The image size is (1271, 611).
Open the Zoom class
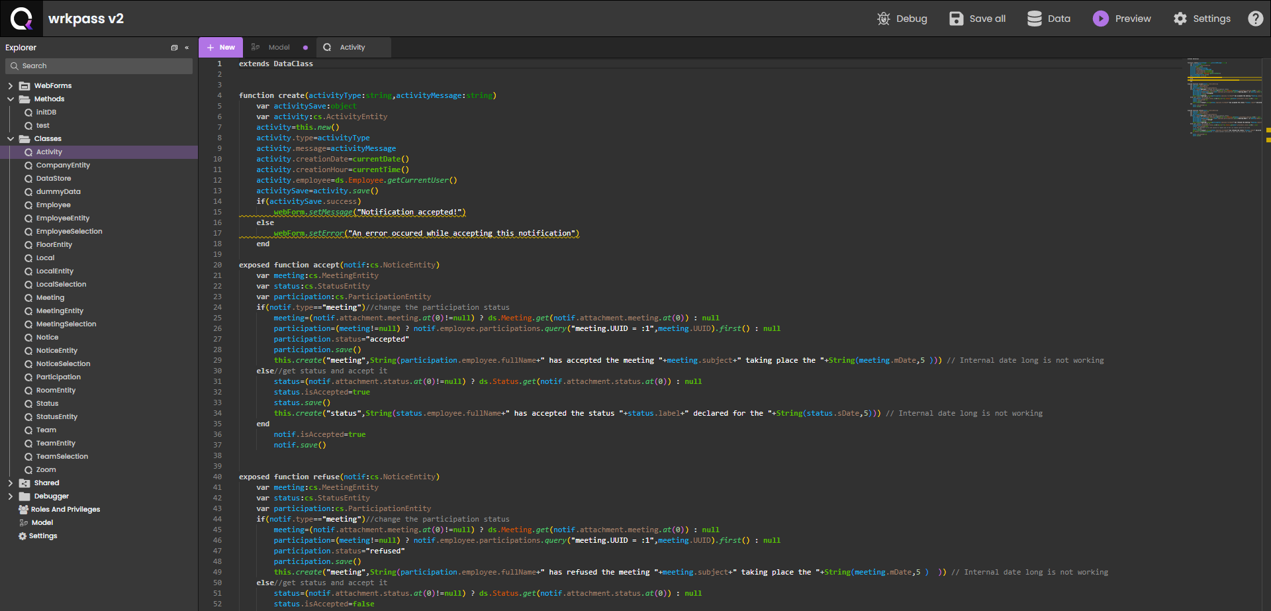pos(46,470)
